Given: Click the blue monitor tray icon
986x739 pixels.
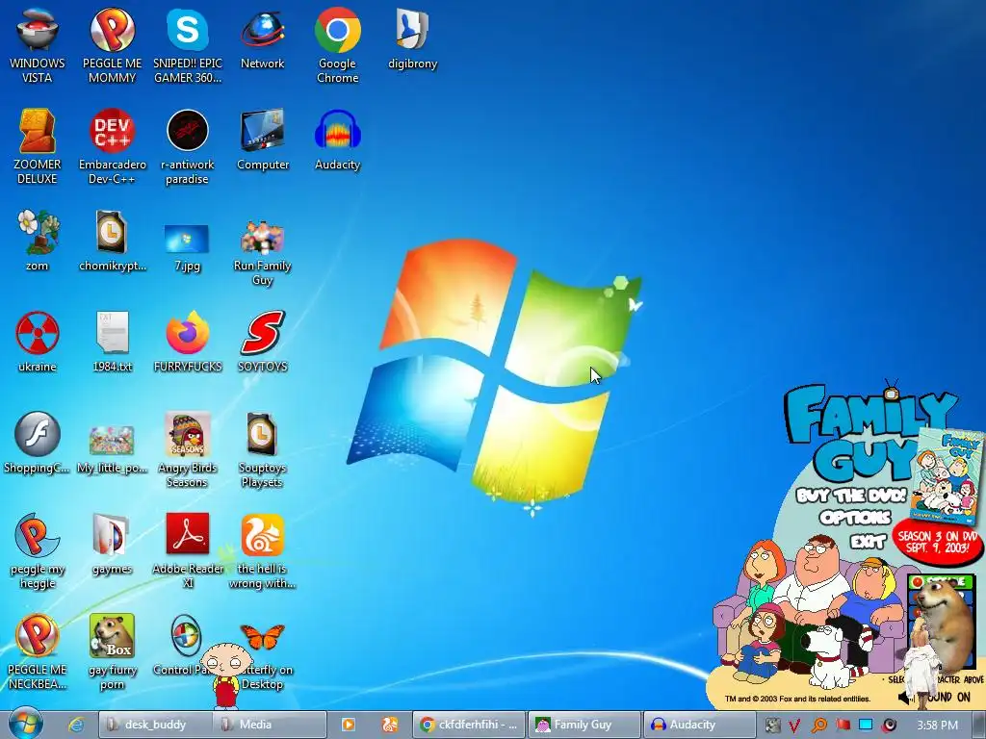Looking at the screenshot, I should click(866, 726).
